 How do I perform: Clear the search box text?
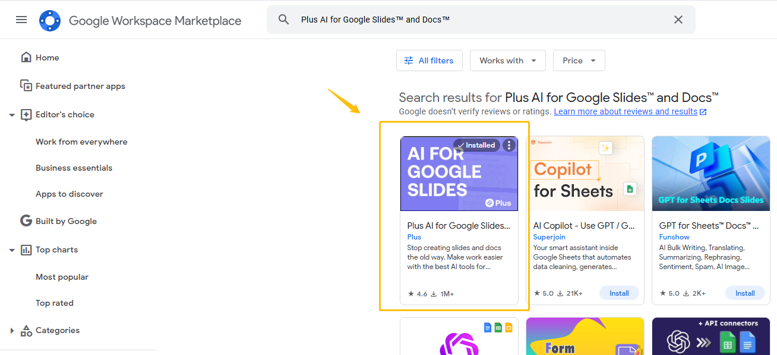(x=678, y=20)
